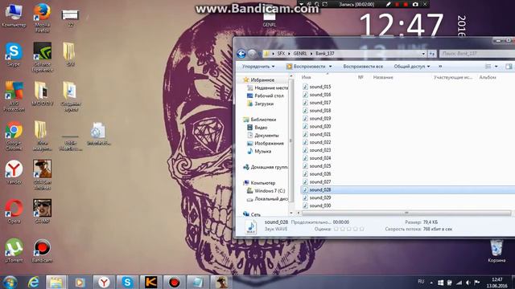515x289 pixels.
Task: Open the AVG Protection desktop icon
Action: coord(14,96)
